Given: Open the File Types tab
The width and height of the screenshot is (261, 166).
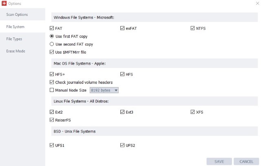Looking at the screenshot, I should [14, 39].
